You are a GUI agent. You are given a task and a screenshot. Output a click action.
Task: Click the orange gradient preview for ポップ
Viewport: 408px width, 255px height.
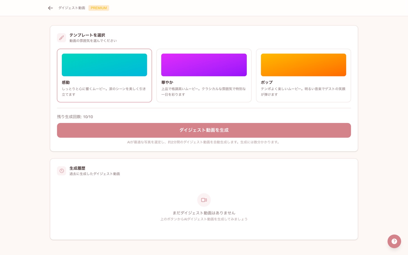coord(303,65)
